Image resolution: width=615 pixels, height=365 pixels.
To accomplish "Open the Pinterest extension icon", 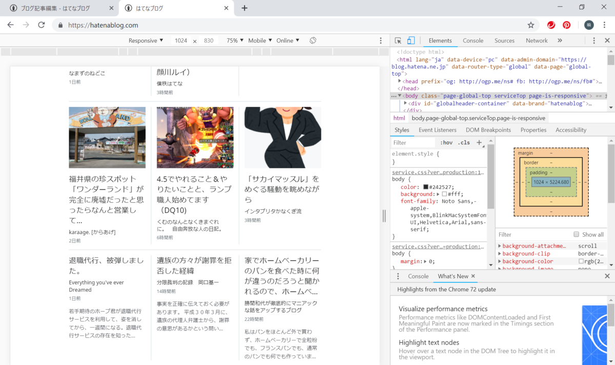I will [x=567, y=25].
